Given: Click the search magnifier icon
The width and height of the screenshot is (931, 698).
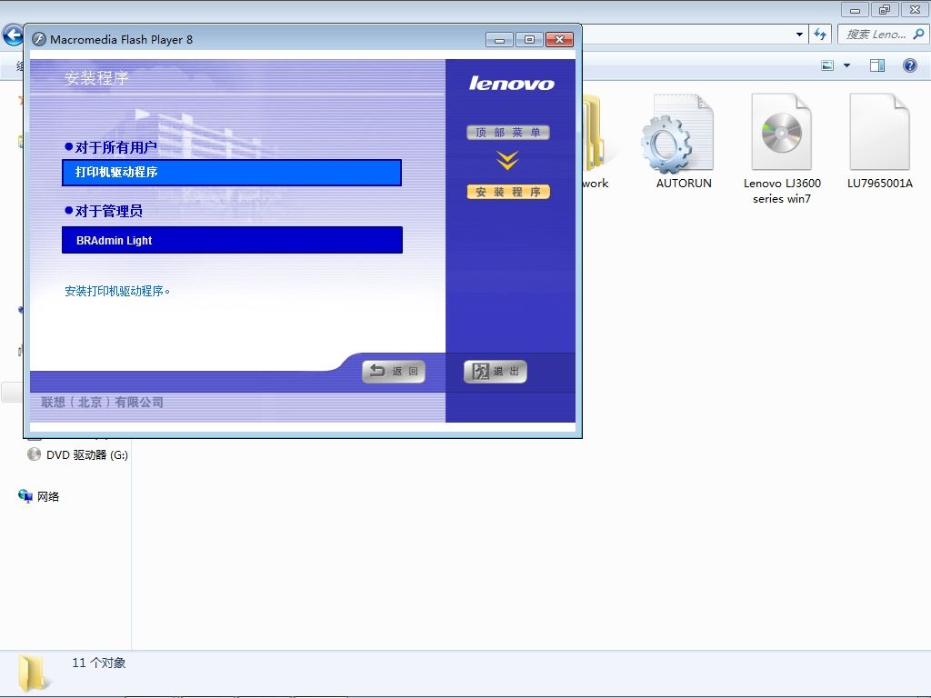Looking at the screenshot, I should (918, 35).
